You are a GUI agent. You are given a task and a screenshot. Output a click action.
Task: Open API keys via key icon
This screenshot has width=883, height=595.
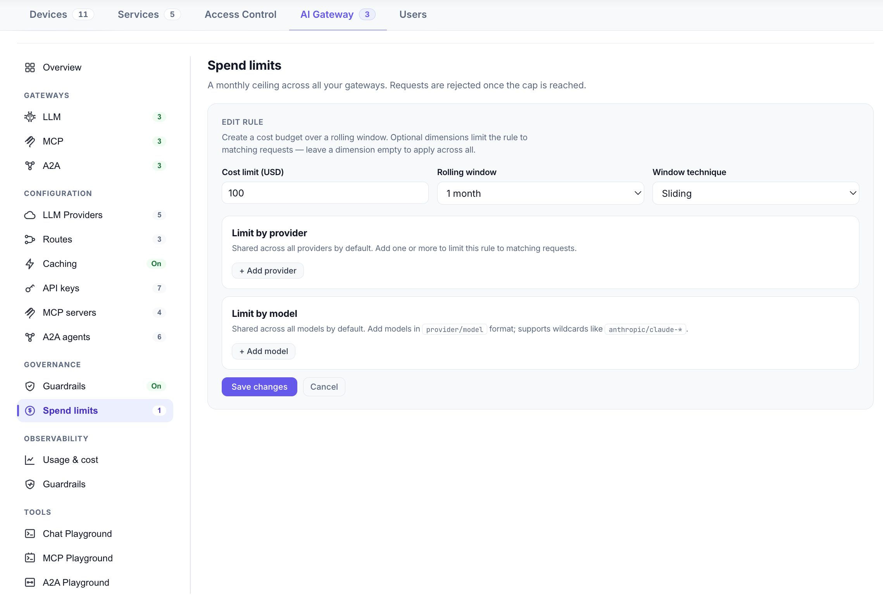coord(30,288)
